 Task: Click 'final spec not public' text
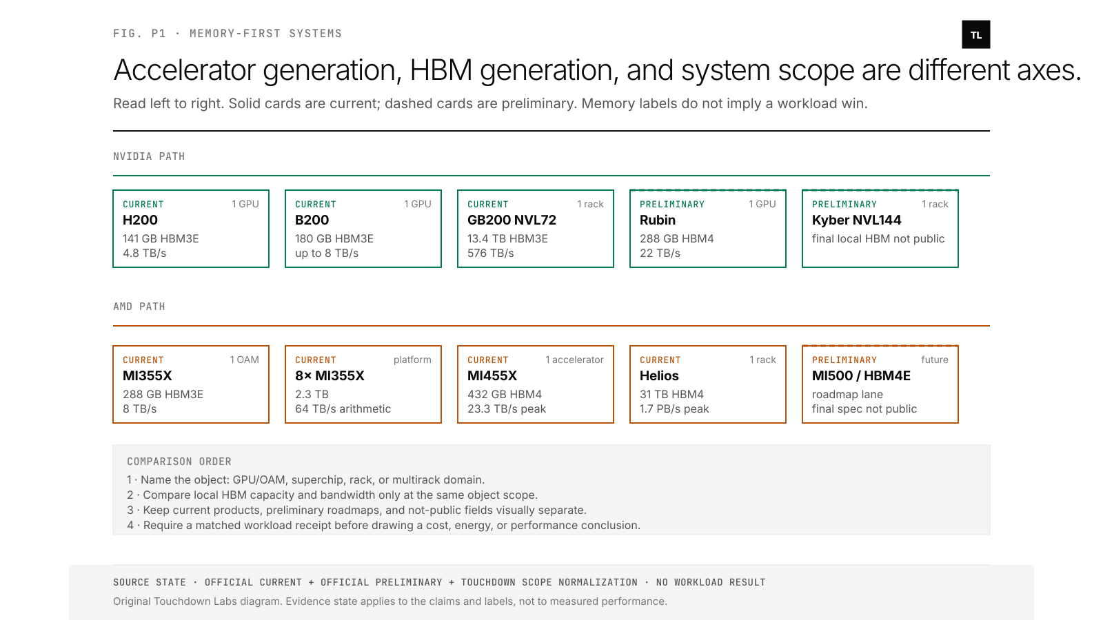coord(864,409)
